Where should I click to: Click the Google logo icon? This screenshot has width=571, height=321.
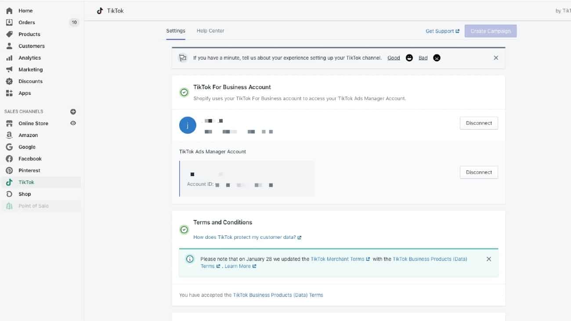(9, 147)
